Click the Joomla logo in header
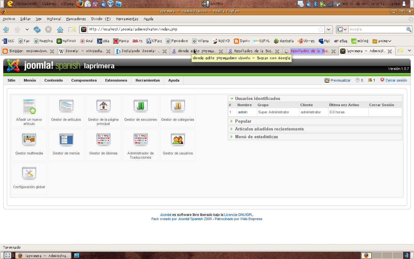This screenshot has height=259, width=414. pos(13,65)
